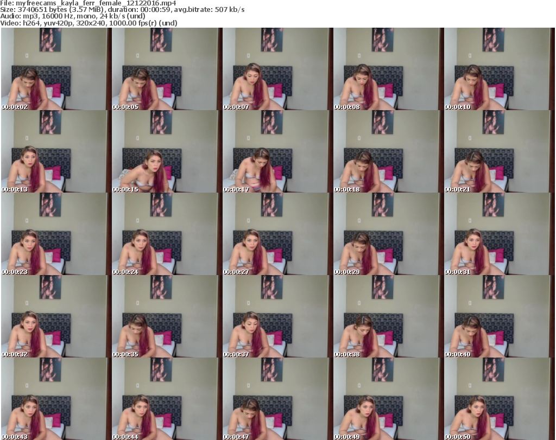The height and width of the screenshot is (440, 556).
Task: Choose the thumbnail labeled 00:00:50
Action: [500, 399]
